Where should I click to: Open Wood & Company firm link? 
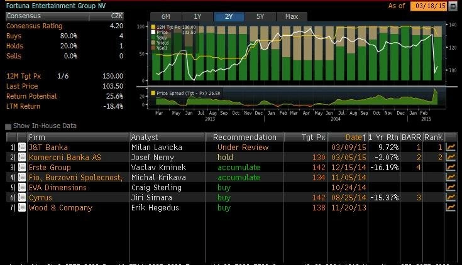[60, 208]
